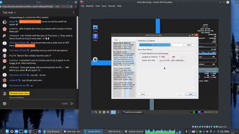Open the Files icon on antiX desktop

coord(95,28)
